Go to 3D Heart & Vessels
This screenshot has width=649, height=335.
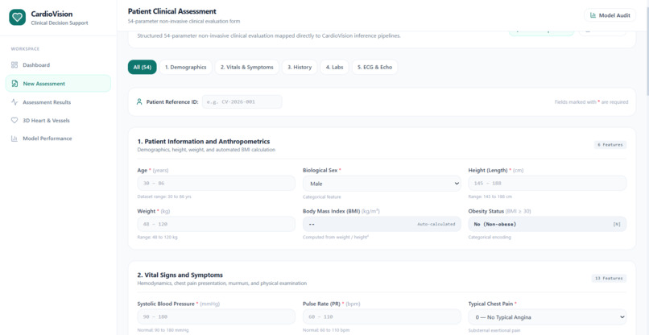pyautogui.click(x=58, y=121)
